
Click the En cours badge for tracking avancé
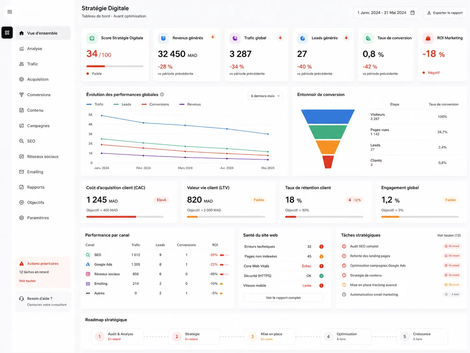[x=452, y=285]
